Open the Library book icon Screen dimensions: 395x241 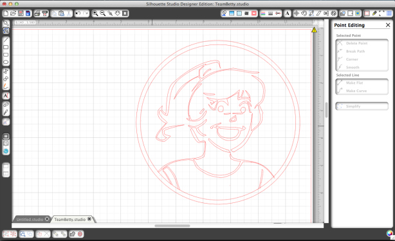click(x=6, y=144)
